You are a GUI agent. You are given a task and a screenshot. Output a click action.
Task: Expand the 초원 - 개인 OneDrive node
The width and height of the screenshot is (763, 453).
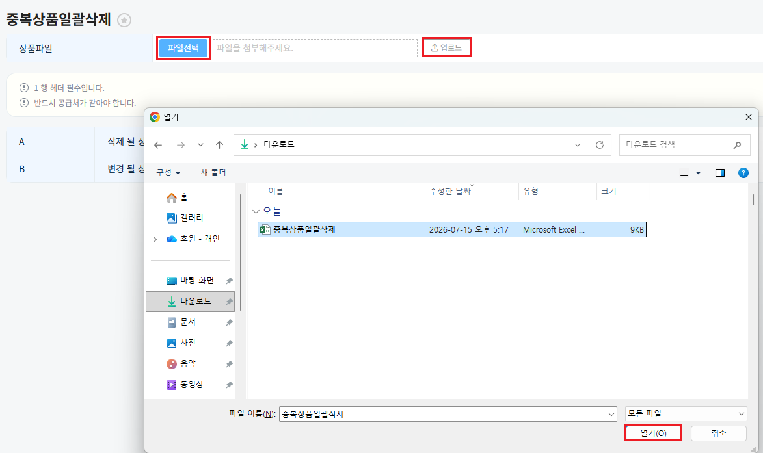click(155, 239)
